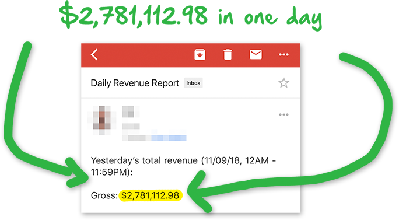Mark email unread with envelope icon
This screenshot has width=399, height=220.
(256, 54)
